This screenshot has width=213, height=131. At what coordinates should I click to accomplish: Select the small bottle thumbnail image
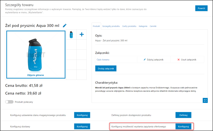click(x=71, y=35)
